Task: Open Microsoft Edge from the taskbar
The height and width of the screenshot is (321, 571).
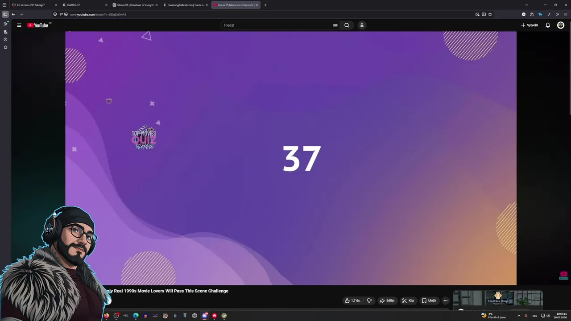Action: [136, 316]
